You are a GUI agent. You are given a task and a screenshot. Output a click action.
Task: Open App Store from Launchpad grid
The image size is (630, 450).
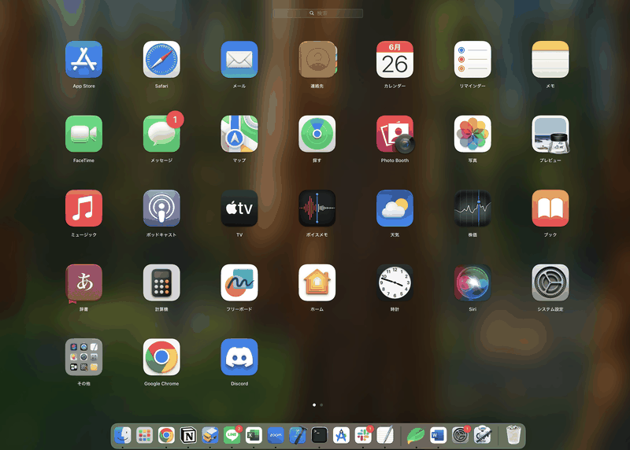point(83,60)
